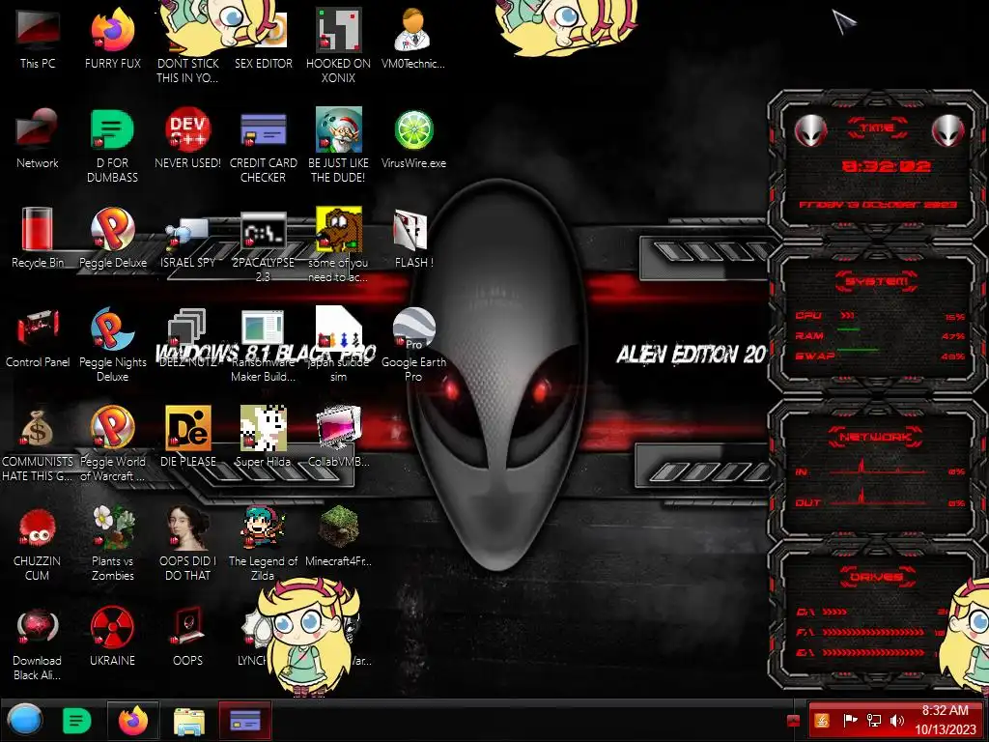
Task: Launch Peggle Nights Deluxe shortcut
Action: [x=112, y=345]
